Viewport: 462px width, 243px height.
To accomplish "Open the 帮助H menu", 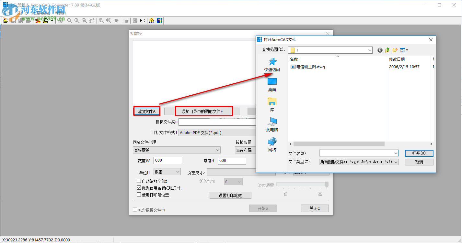I will click(x=60, y=13).
